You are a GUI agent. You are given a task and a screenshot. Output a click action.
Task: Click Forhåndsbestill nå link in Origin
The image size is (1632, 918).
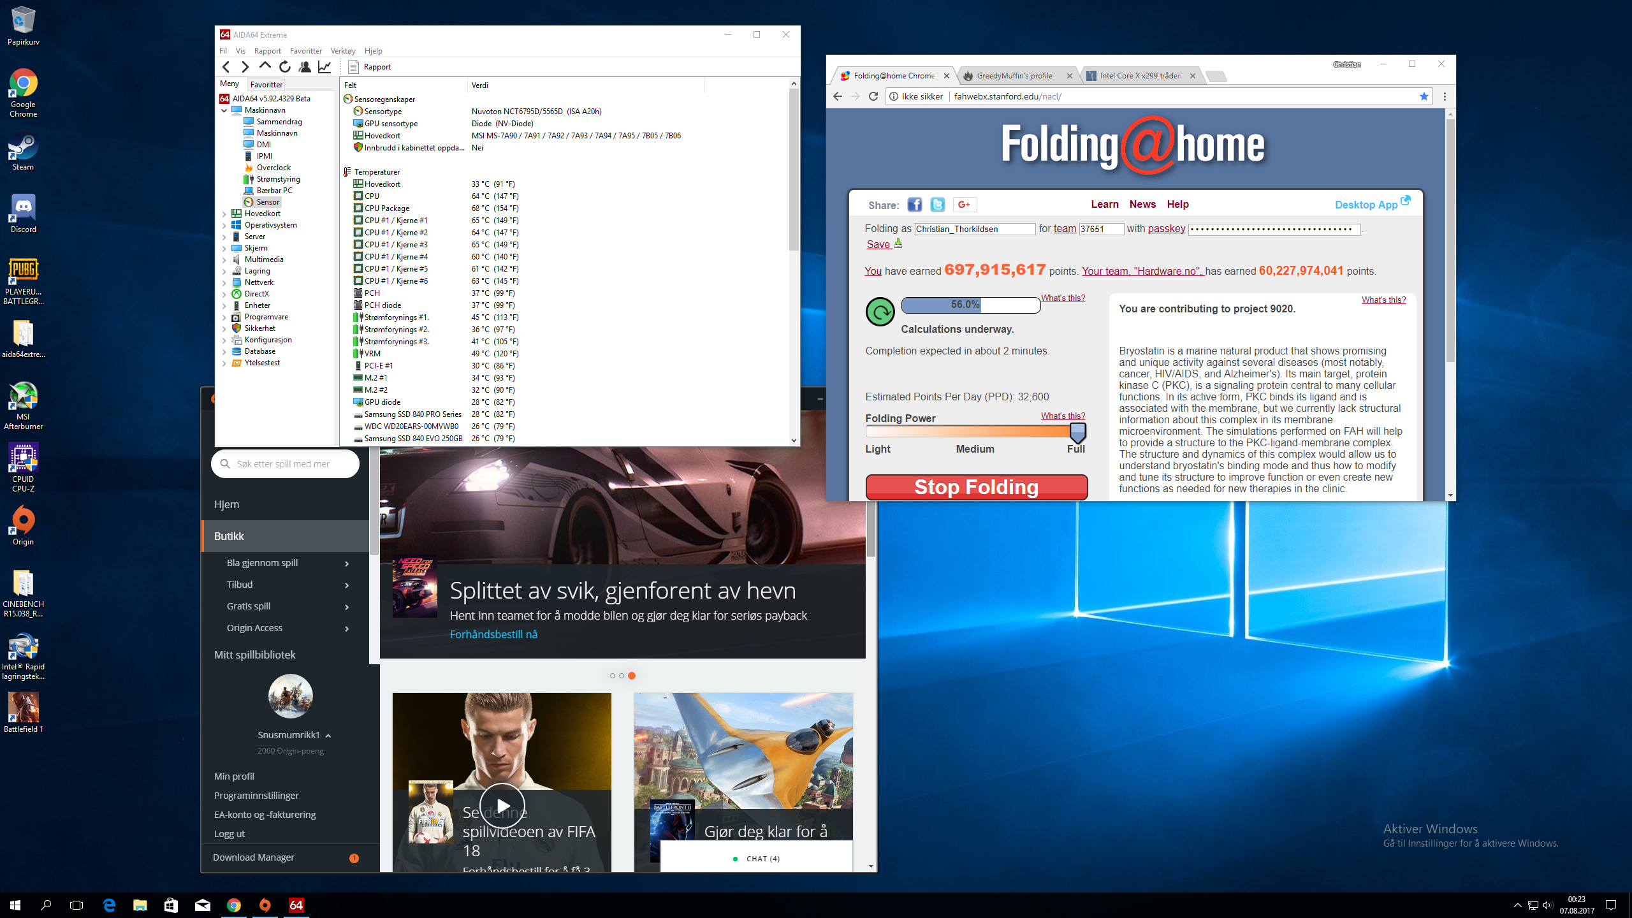tap(493, 634)
